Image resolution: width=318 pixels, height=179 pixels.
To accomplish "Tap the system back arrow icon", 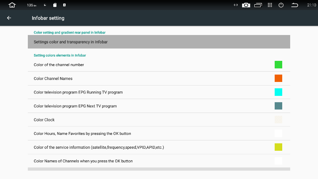I will coord(295,5).
